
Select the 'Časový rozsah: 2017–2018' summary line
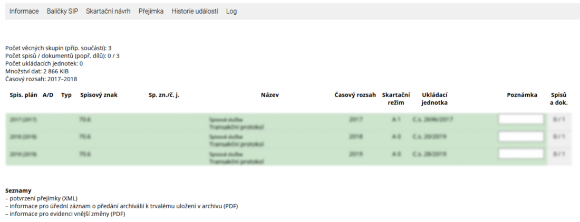[x=41, y=79]
